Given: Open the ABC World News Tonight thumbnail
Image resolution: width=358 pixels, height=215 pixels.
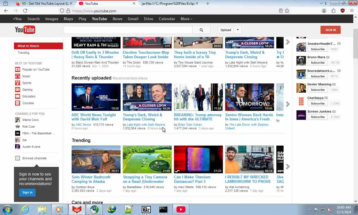Looking at the screenshot, I should (x=96, y=97).
